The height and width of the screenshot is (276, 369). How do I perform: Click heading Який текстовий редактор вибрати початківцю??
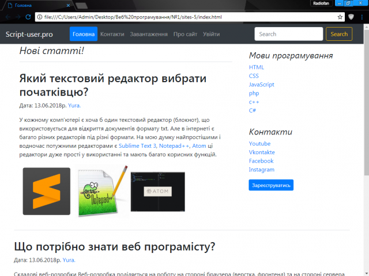point(113,85)
